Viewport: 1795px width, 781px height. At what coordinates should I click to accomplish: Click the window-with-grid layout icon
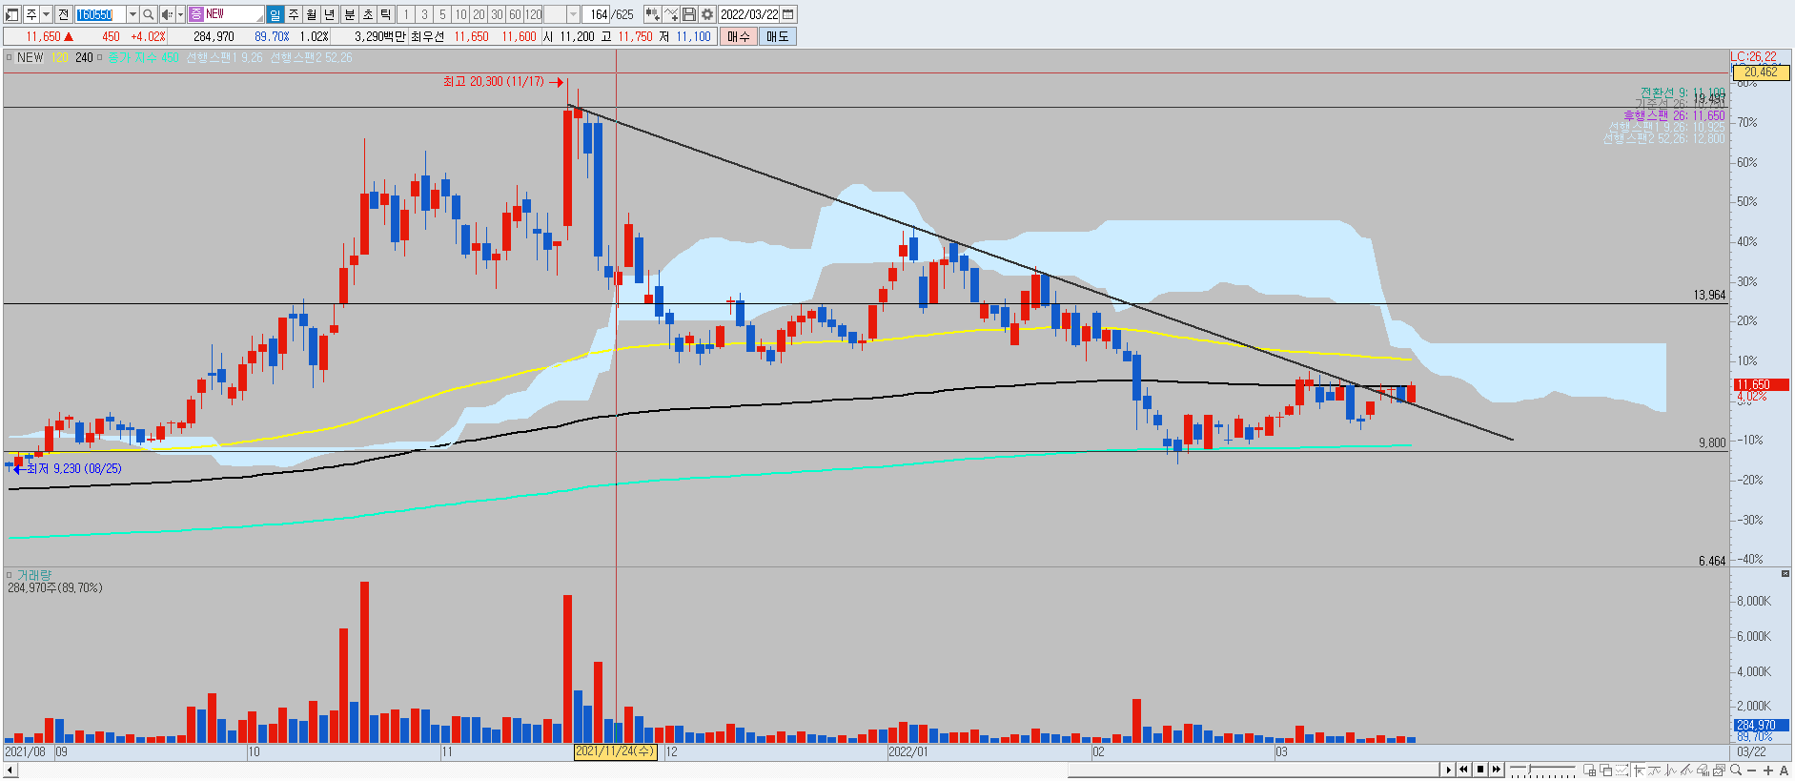(1589, 771)
